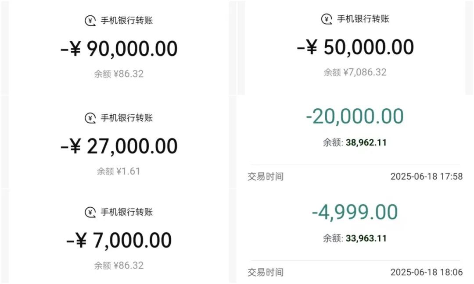Select the top-right 手机银行转账 transfer label
The width and height of the screenshot is (474, 284).
(x=363, y=19)
